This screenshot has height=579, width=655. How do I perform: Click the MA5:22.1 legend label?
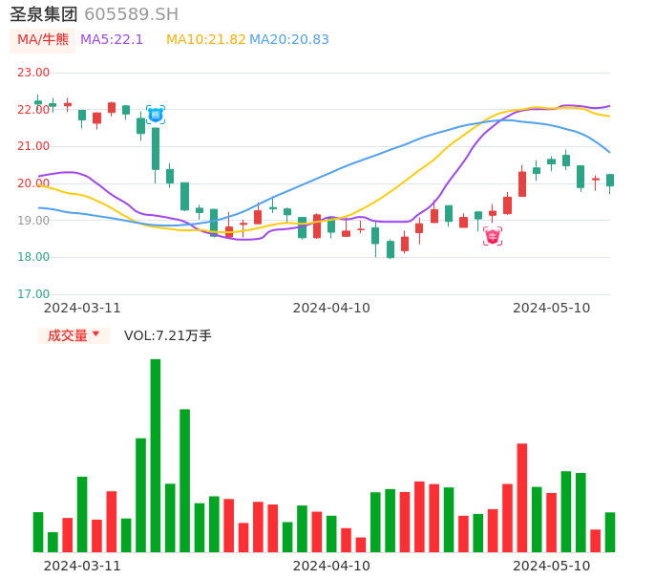(112, 40)
